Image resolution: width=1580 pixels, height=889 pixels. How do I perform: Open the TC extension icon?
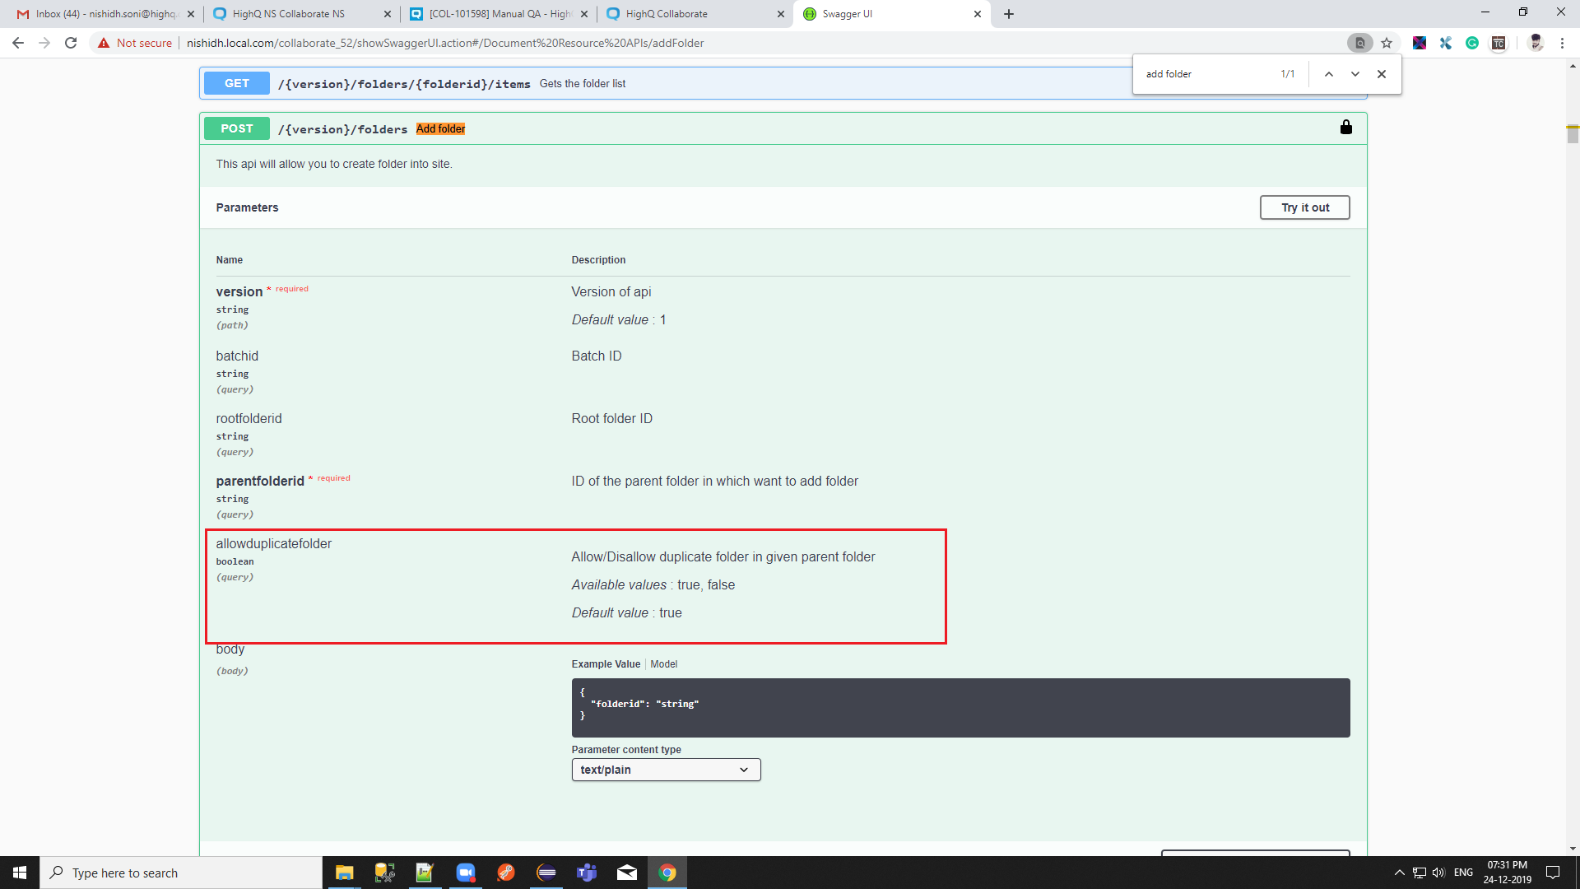[x=1499, y=43]
